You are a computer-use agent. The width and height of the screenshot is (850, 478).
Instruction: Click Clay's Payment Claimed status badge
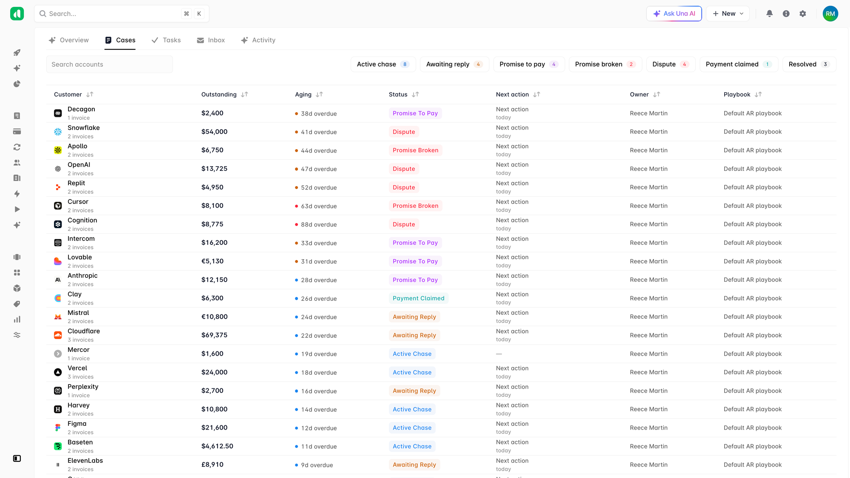click(x=419, y=298)
